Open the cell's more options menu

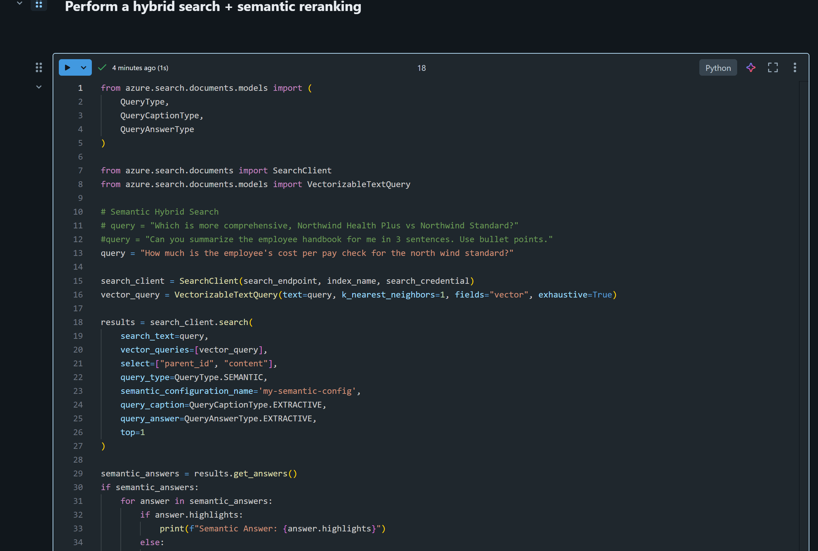[795, 67]
